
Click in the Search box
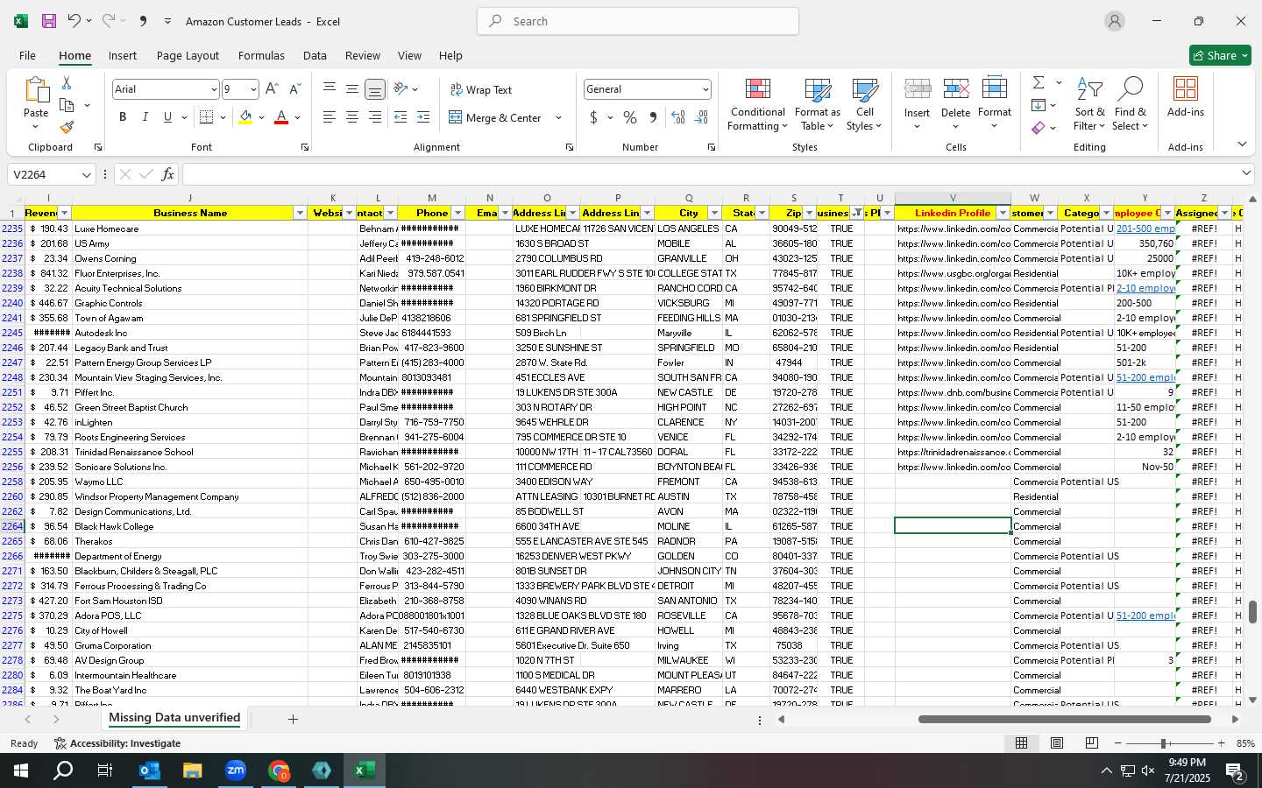pyautogui.click(x=638, y=21)
